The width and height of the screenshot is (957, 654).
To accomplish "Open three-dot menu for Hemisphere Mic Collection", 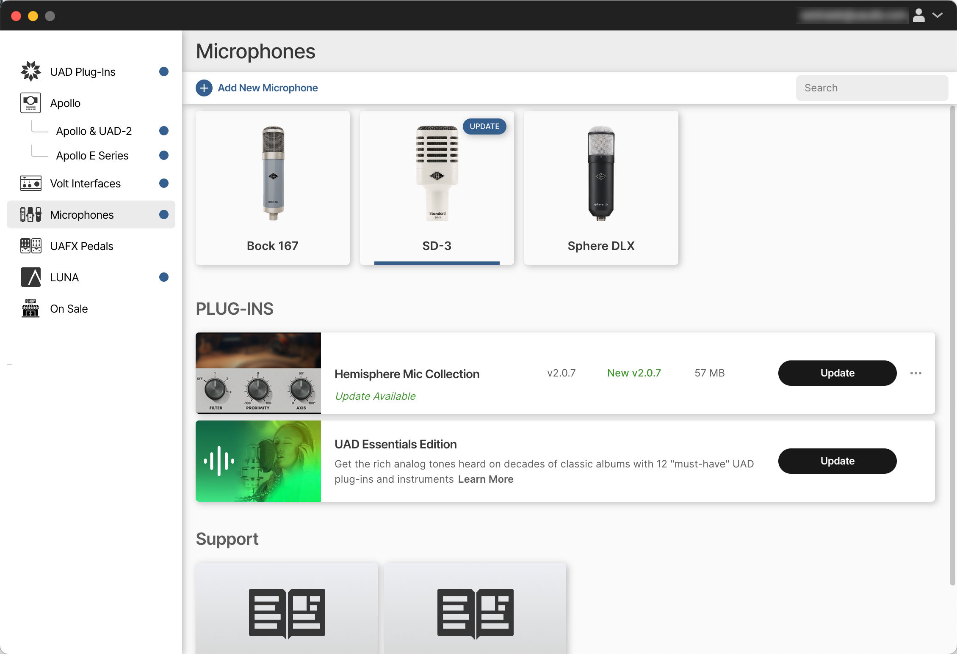I will coord(916,373).
